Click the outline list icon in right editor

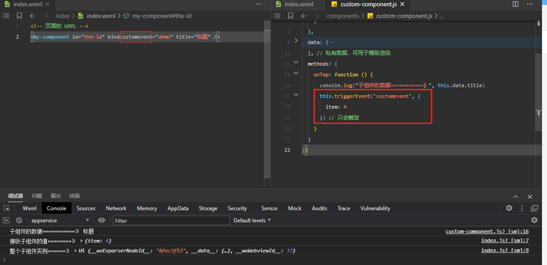point(278,16)
